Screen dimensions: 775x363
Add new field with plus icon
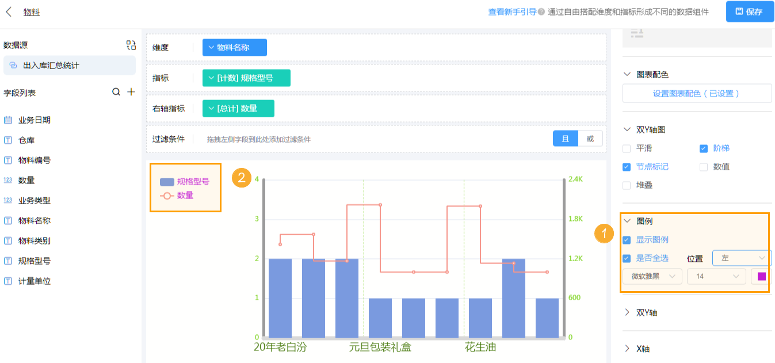tap(131, 92)
